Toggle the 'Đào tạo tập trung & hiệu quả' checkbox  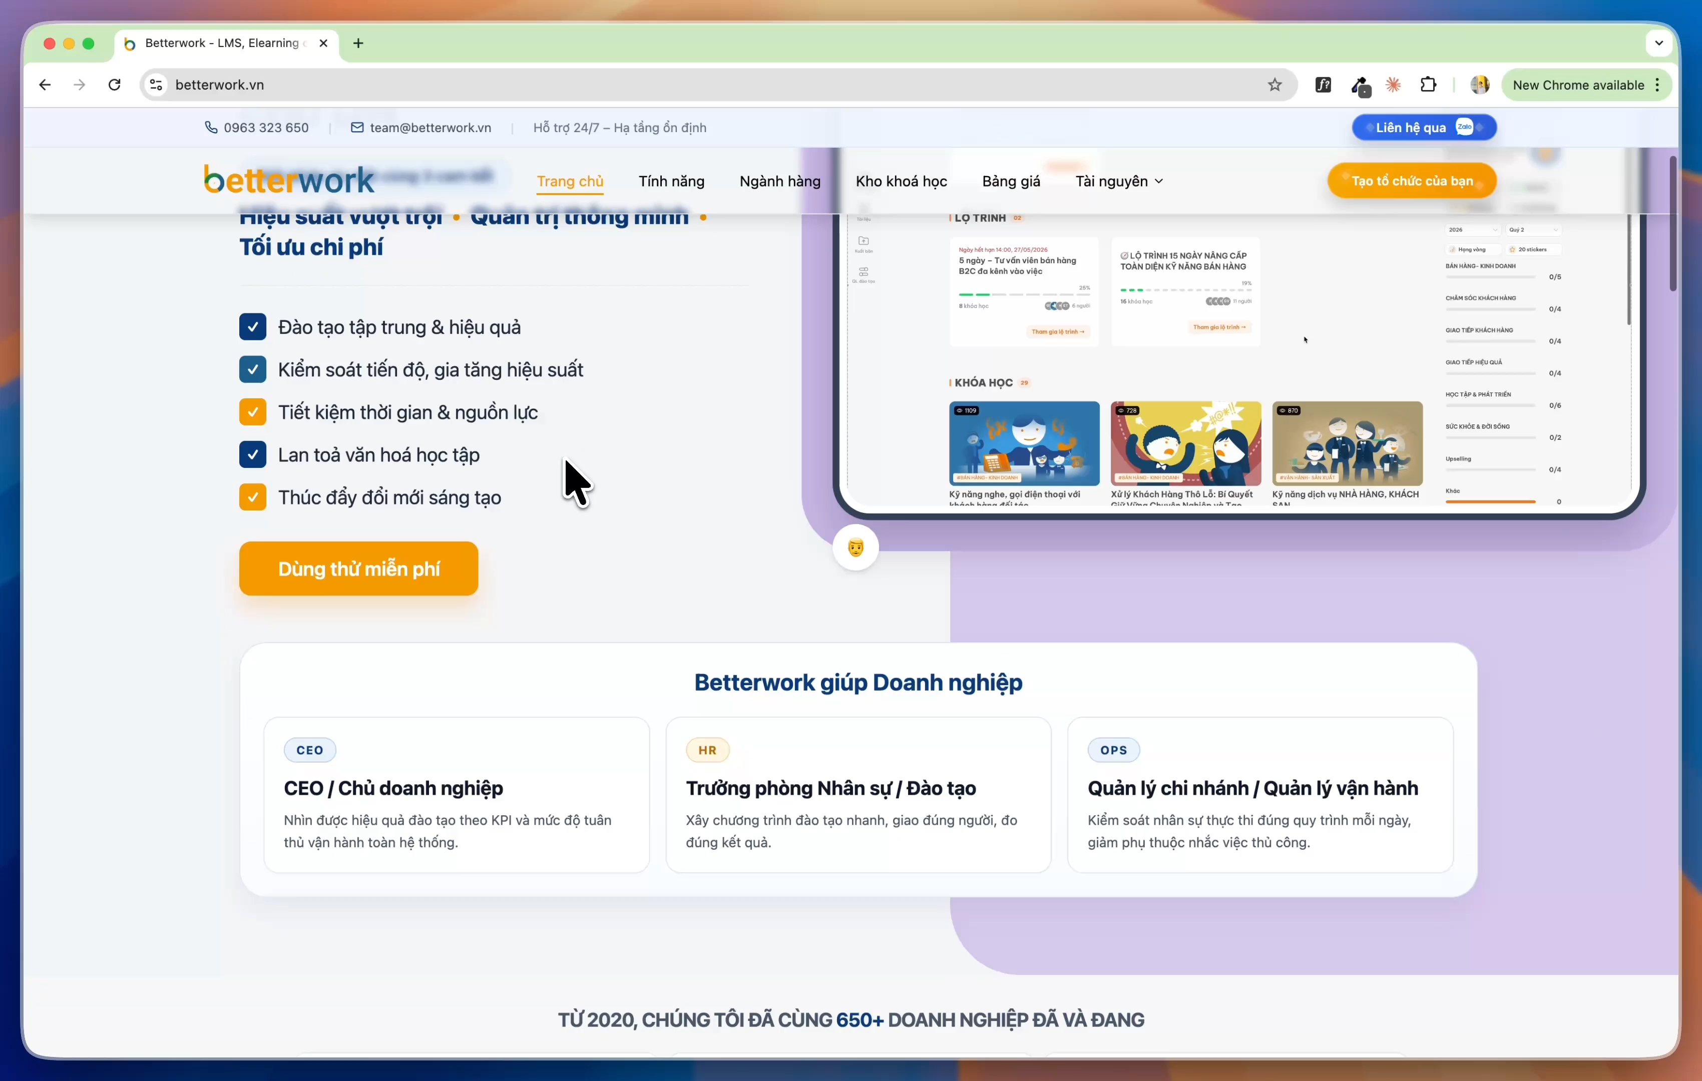click(252, 327)
